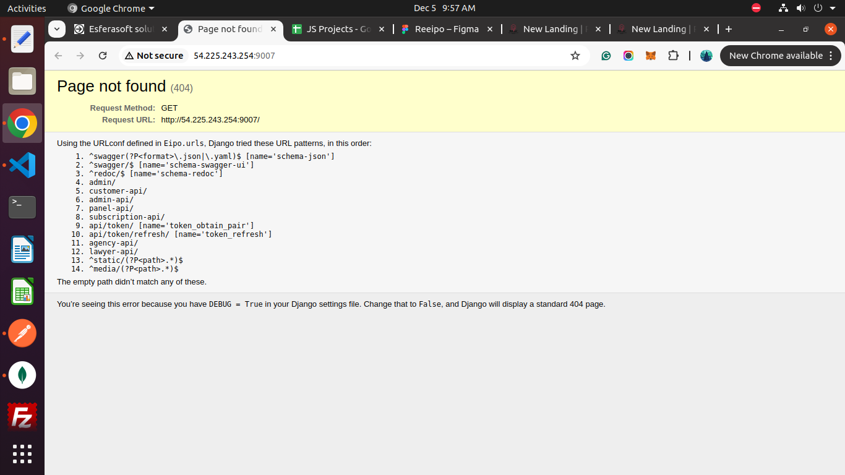The image size is (845, 475).
Task: Open the Extensions puzzle icon
Action: coord(673,56)
